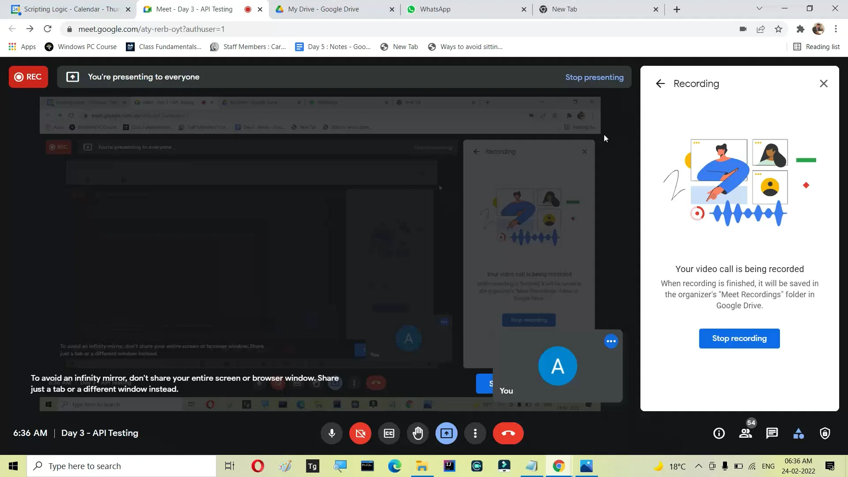Screen dimensions: 848x477
Task: Switch to My Drive - Google Drive tab
Action: [x=335, y=9]
